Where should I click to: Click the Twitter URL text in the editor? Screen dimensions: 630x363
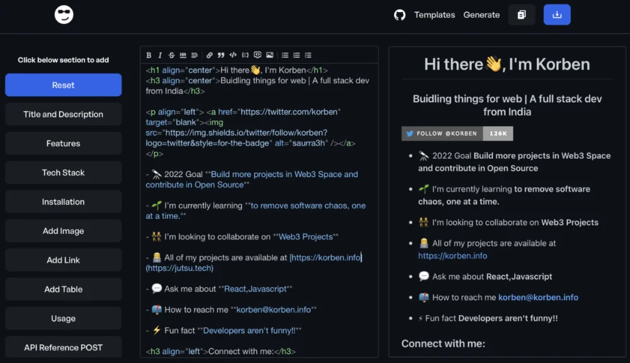pyautogui.click(x=290, y=112)
